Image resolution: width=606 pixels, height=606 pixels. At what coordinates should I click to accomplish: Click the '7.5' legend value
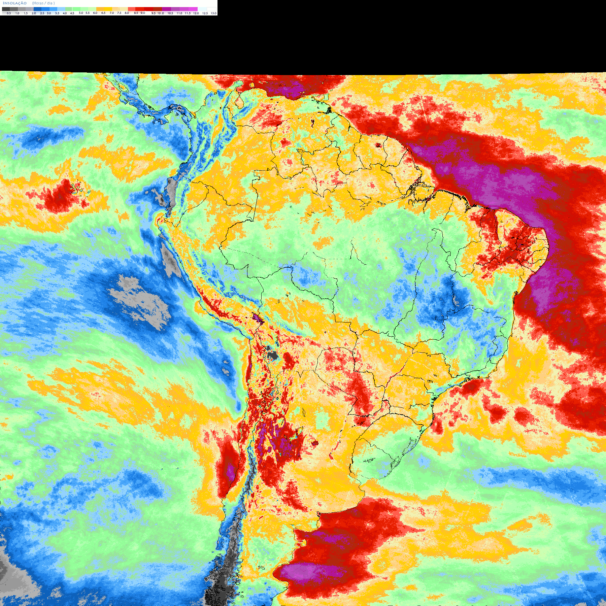pos(119,13)
